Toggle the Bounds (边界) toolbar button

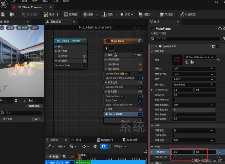(x=88, y=14)
